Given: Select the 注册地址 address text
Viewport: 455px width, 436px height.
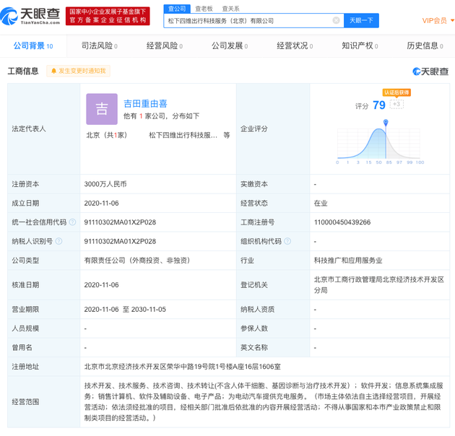Looking at the screenshot, I should click(x=183, y=367).
